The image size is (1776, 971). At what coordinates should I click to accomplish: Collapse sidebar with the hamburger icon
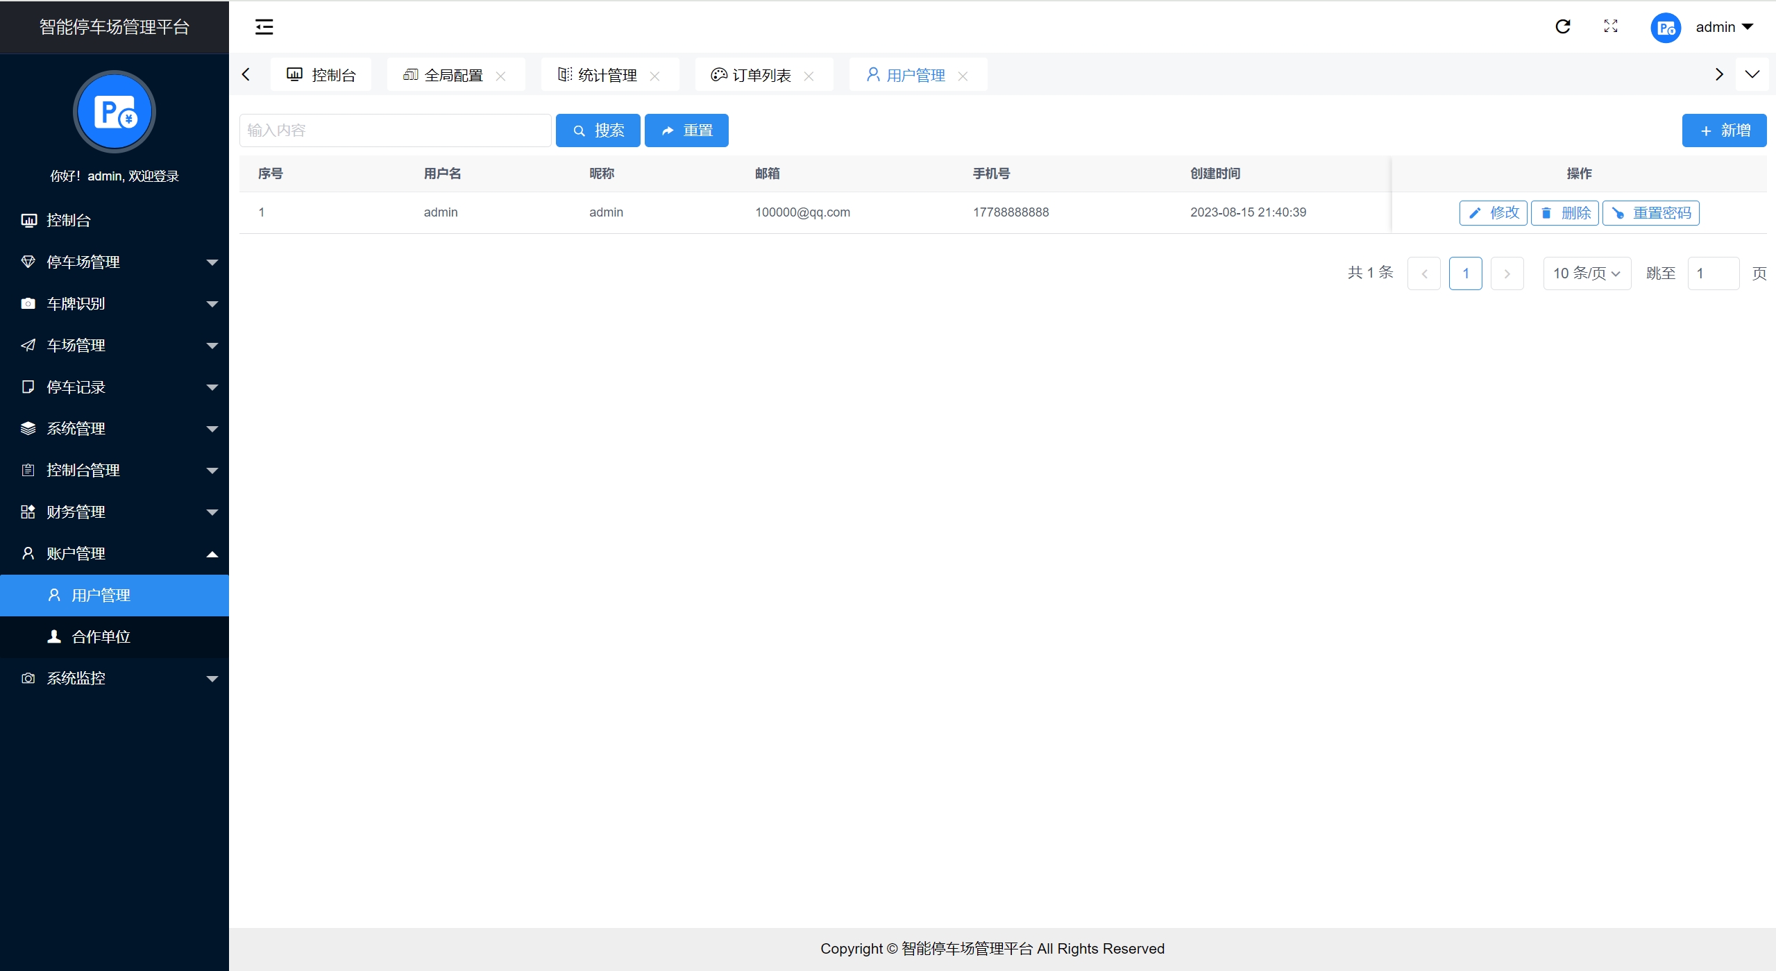point(264,27)
